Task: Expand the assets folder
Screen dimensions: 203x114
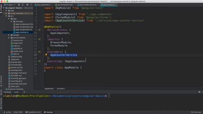Action: (9, 35)
